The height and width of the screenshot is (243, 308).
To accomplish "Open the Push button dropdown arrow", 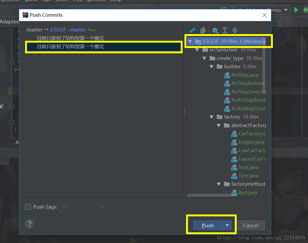I will [x=227, y=225].
